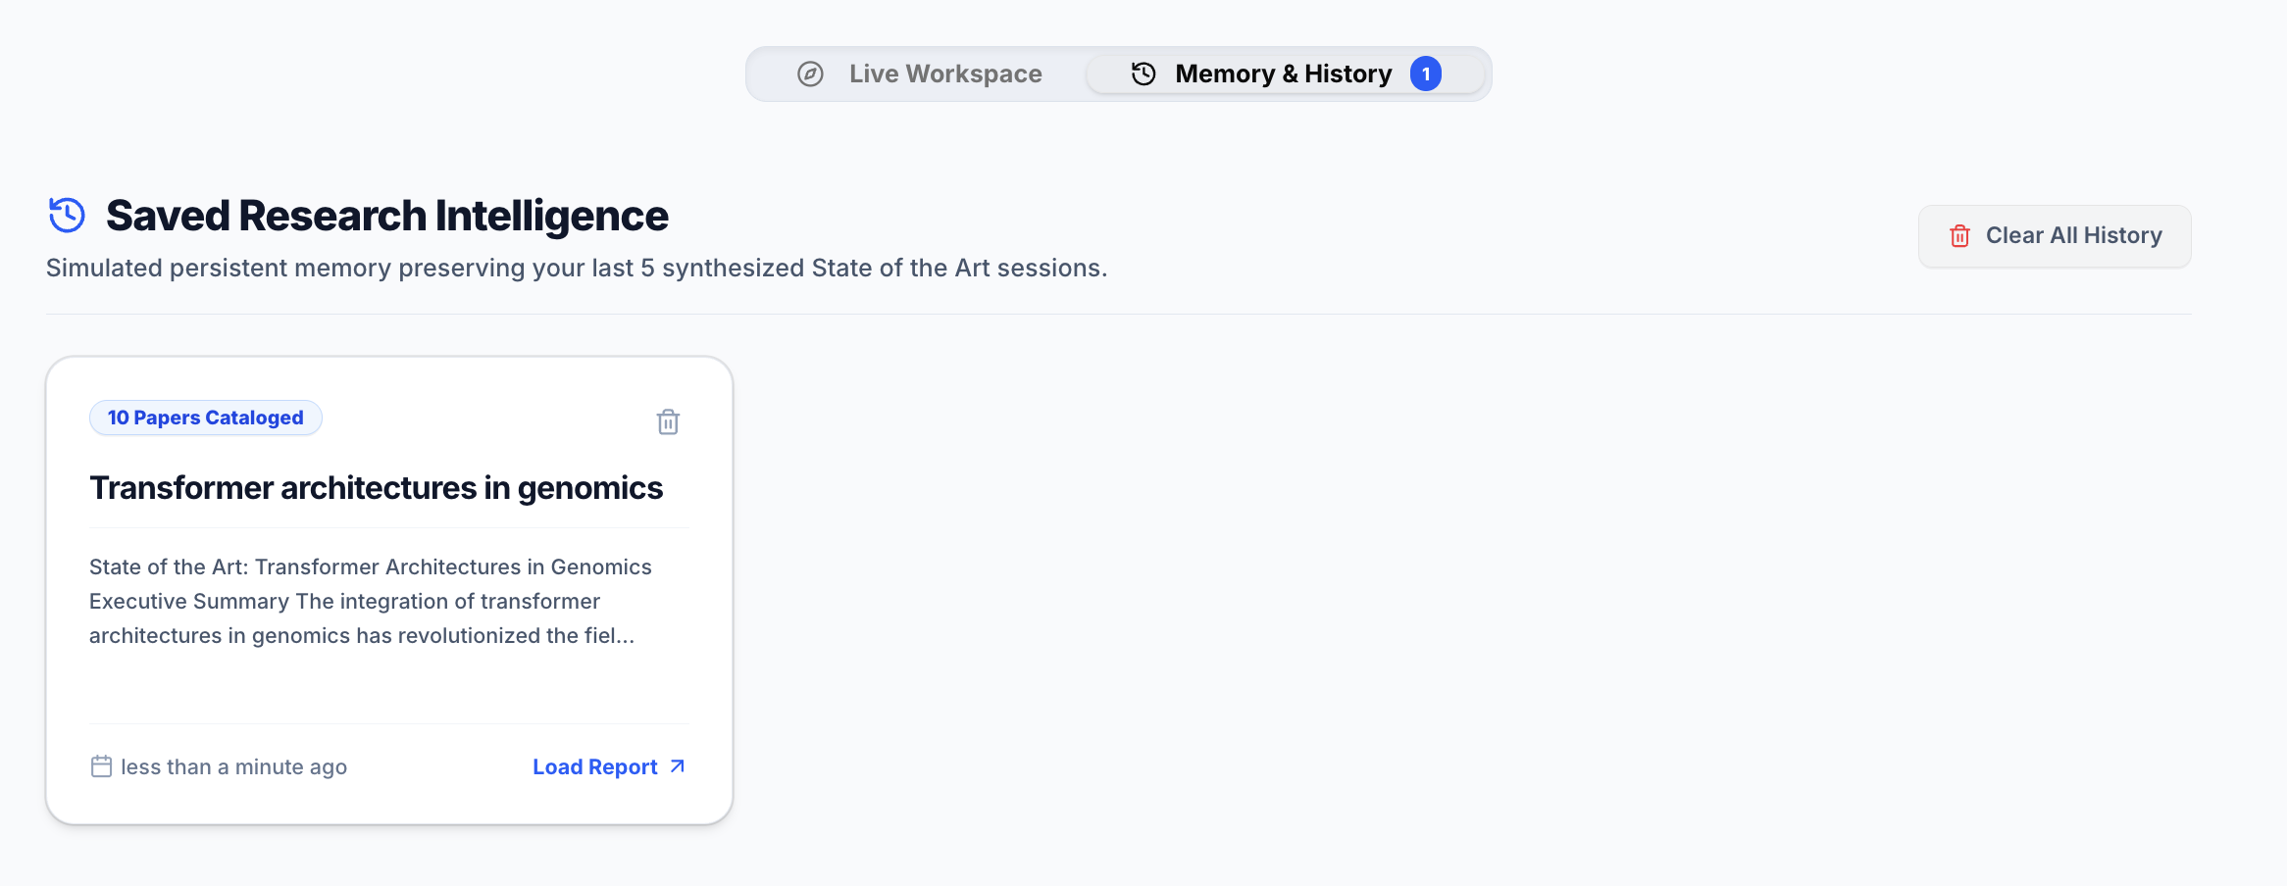Screen dimensions: 2287x886
Task: Click the blue badge showing 1
Action: (1426, 74)
